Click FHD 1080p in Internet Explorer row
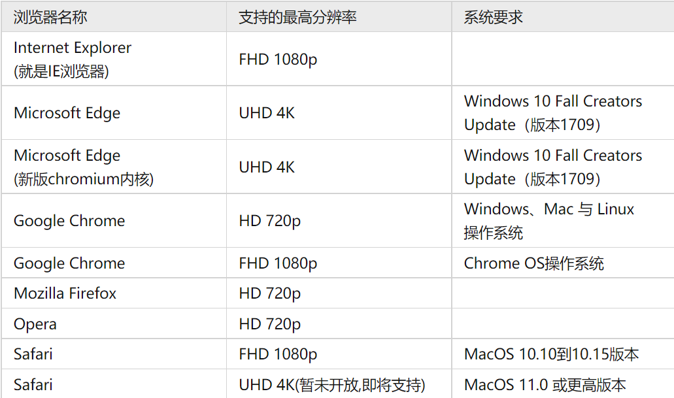 278,59
